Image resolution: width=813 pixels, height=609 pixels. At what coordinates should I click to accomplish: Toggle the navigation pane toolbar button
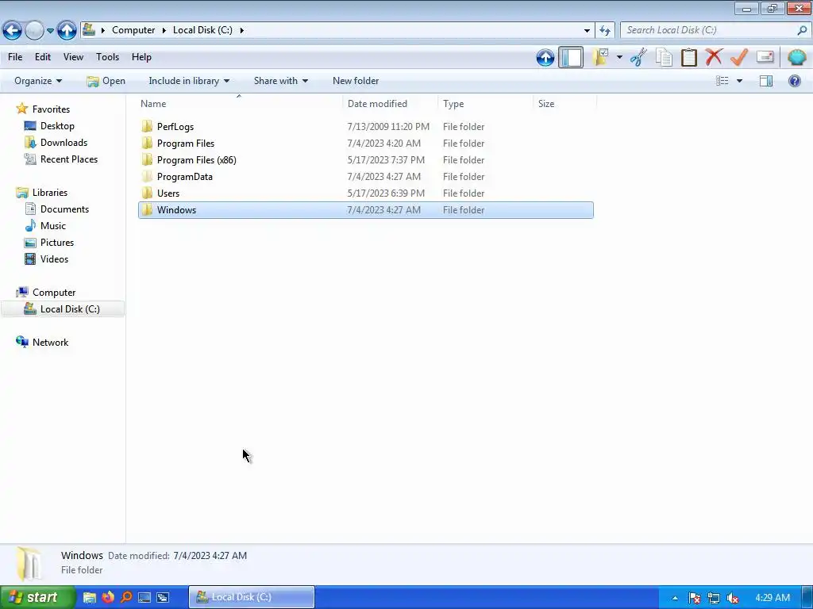pos(571,57)
